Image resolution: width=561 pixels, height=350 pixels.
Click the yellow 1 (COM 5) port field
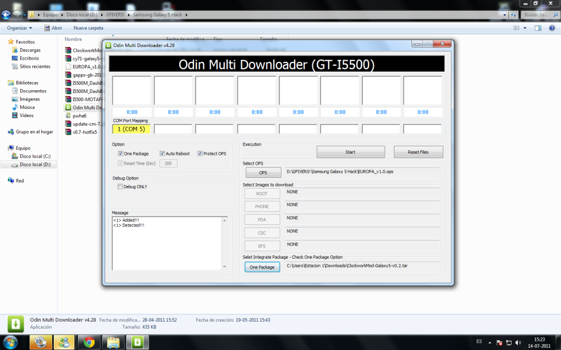coord(131,129)
